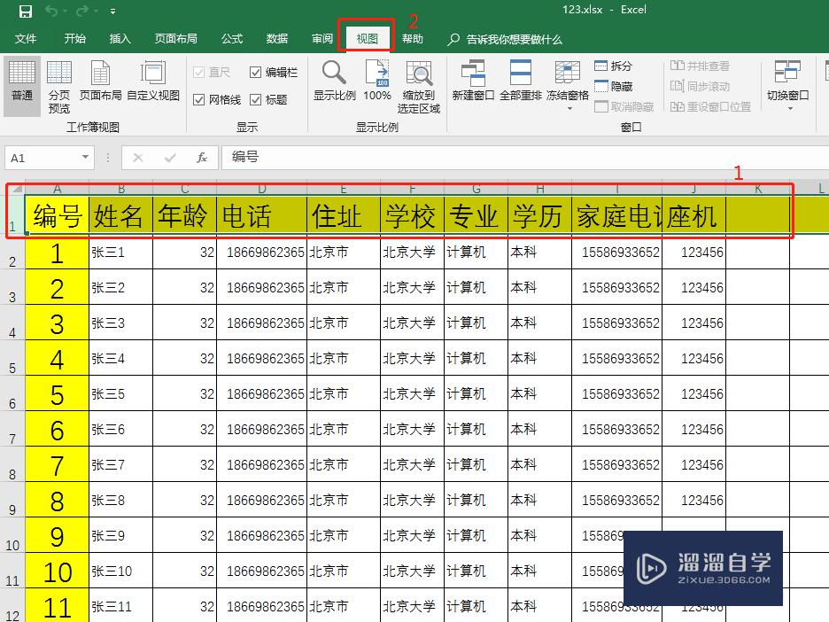Click the 100% zoom icon
Screen dimensions: 829x622
click(x=376, y=80)
